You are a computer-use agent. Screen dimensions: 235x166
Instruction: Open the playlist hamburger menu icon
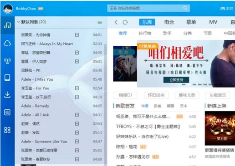[x=100, y=22]
